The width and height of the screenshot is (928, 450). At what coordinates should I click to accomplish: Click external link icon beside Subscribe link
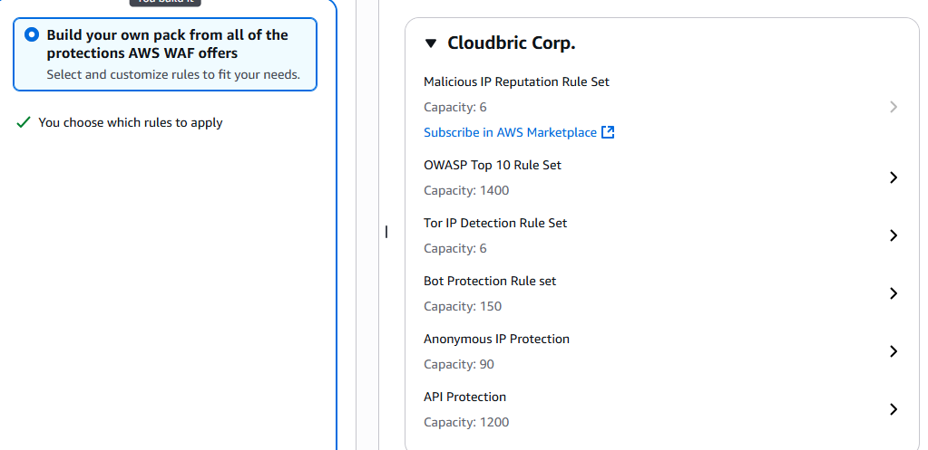pos(608,132)
